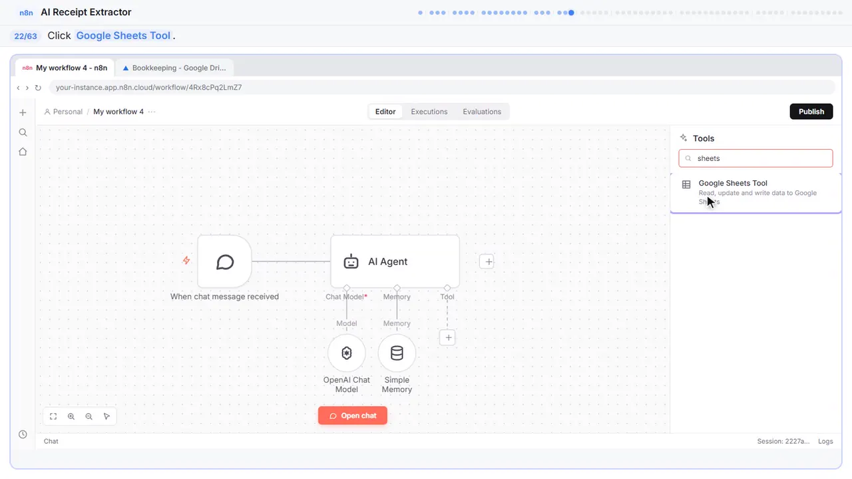This screenshot has width=852, height=479.
Task: Select the OpenAI Chat Model node
Action: [347, 353]
